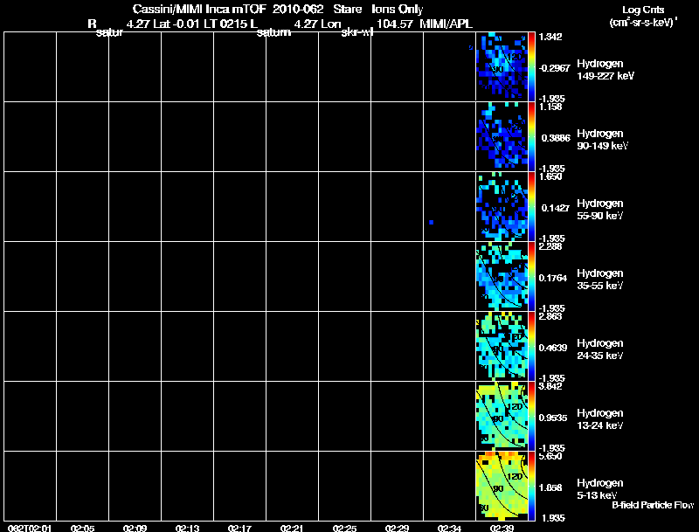Click the "02:17" time axis label

pos(239,528)
